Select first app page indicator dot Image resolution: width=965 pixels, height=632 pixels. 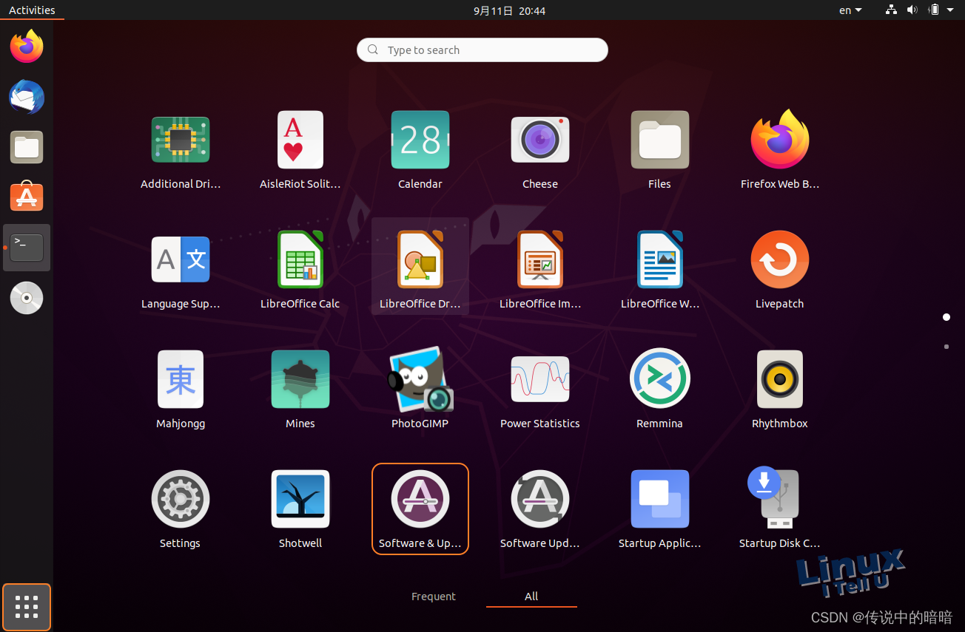[946, 317]
